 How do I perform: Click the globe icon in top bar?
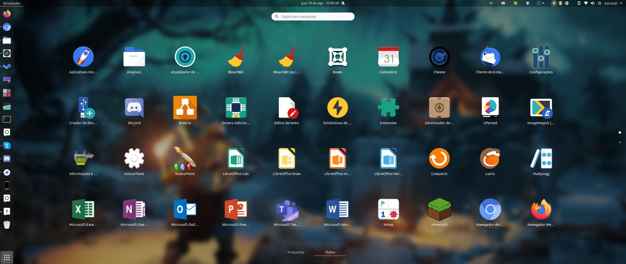(567, 3)
